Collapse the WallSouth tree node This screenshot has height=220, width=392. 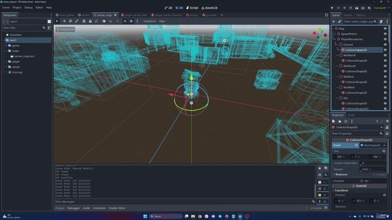pos(337,66)
